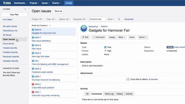Mark the issue as Done
Screen dimensions: 185x104
[x=132, y=37]
